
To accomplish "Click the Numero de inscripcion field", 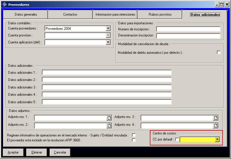I will [x=188, y=29].
